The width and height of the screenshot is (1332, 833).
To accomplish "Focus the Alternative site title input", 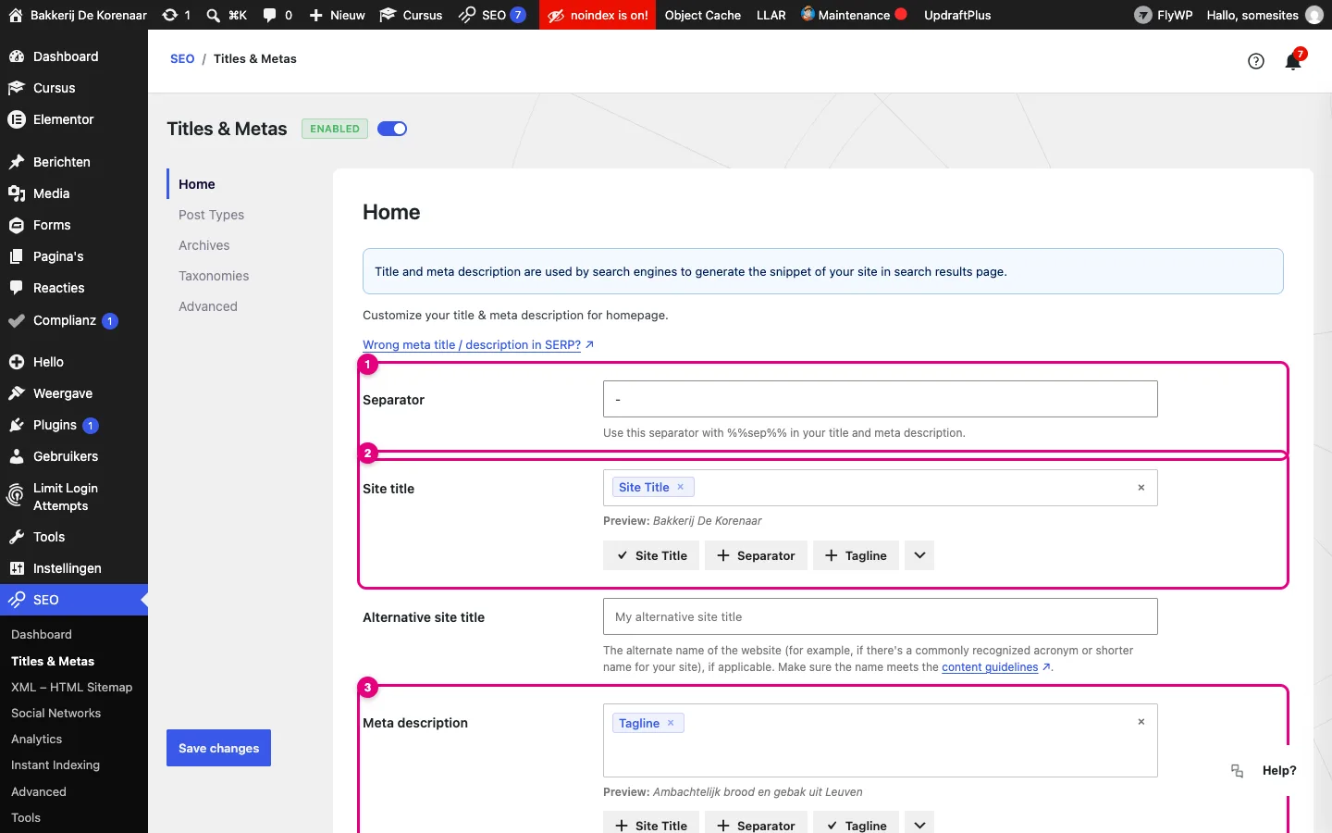I will pos(880,616).
